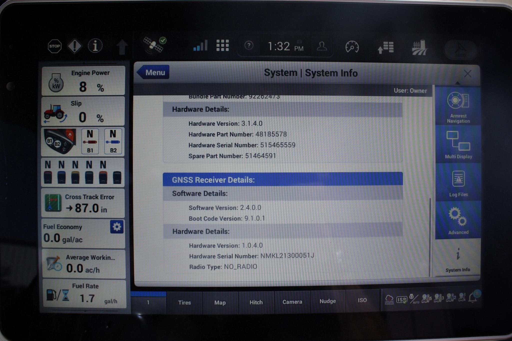Screen dimensions: 512x341
Task: Switch to the Tires tab
Action: coord(184,302)
